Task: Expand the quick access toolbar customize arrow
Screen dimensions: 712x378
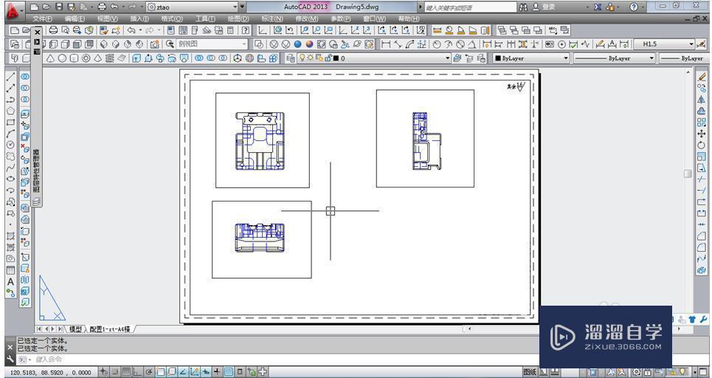Action: tap(242, 7)
